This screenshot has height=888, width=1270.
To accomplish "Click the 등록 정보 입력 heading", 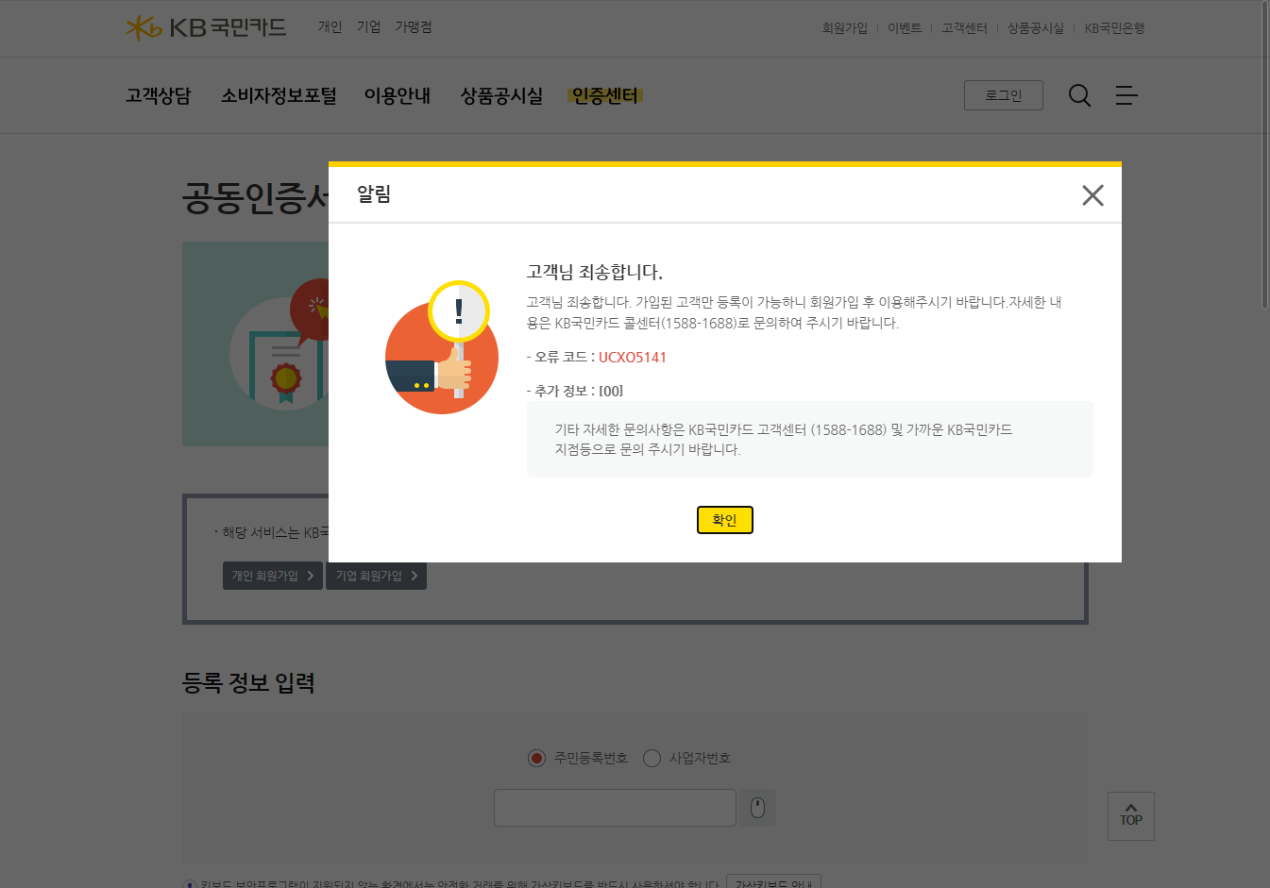I will pos(248,683).
